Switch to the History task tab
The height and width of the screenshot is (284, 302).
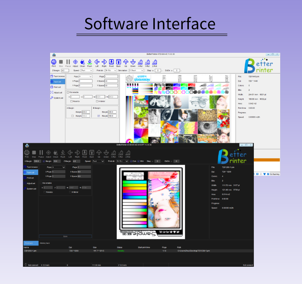point(45,243)
